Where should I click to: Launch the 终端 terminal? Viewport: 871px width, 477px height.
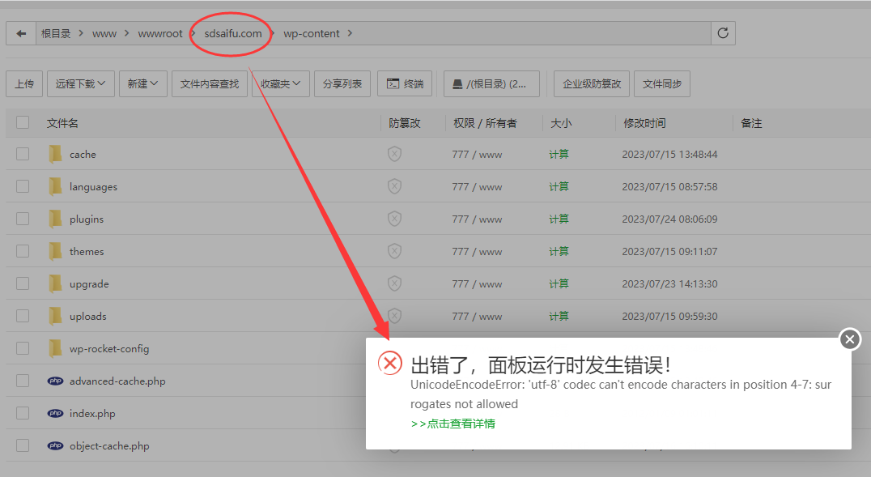[x=405, y=84]
